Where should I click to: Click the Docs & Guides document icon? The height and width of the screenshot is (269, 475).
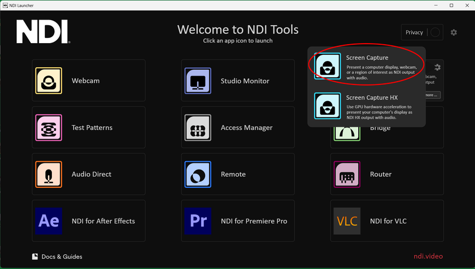(x=35, y=257)
